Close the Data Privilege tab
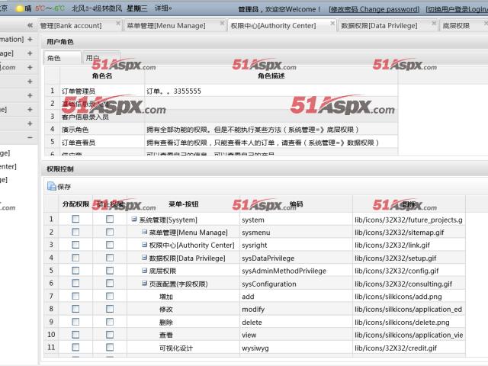The width and height of the screenshot is (488, 366). 434,24
